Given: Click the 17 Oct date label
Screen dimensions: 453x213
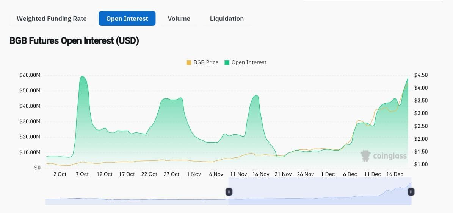Looking at the screenshot, I should click(x=127, y=174).
